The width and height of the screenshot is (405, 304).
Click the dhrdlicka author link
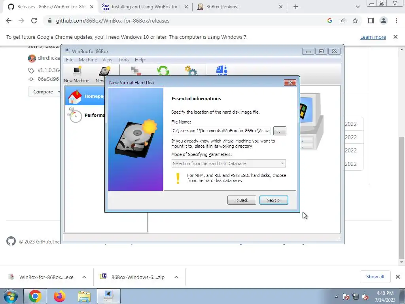(x=49, y=58)
